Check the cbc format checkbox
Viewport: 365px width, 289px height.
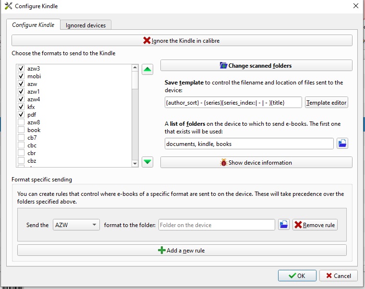tap(21, 145)
